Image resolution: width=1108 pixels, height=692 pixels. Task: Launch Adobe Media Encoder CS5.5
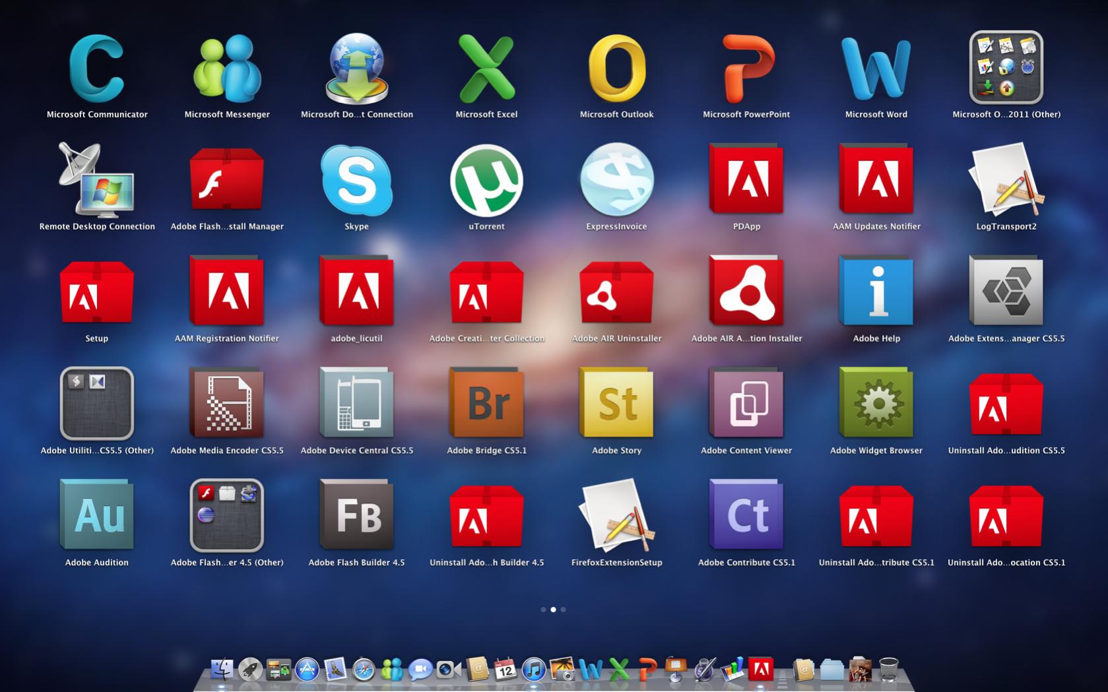pyautogui.click(x=227, y=403)
